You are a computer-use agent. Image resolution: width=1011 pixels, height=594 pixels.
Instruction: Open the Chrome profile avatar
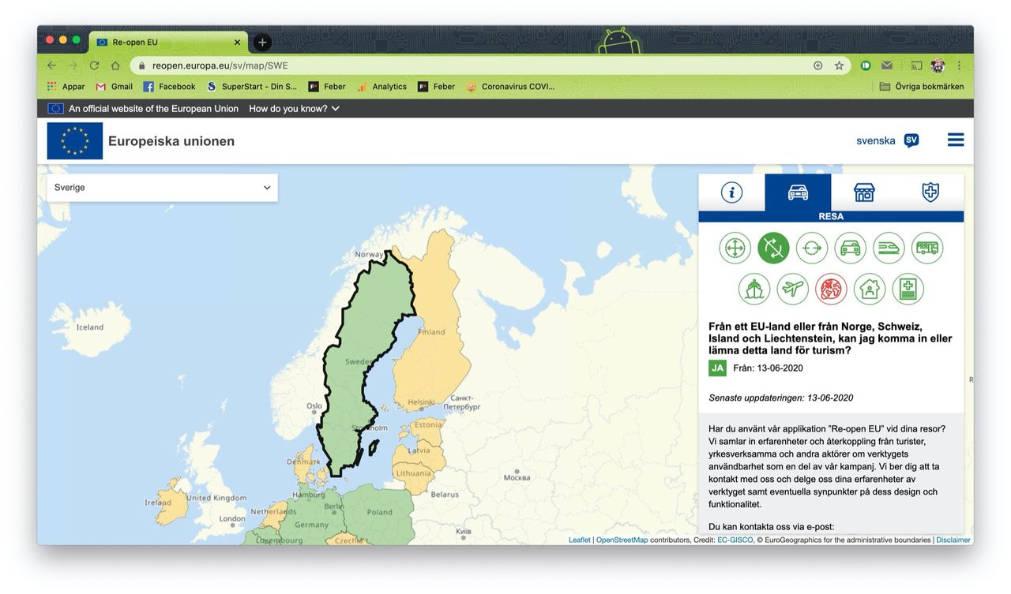(x=938, y=65)
